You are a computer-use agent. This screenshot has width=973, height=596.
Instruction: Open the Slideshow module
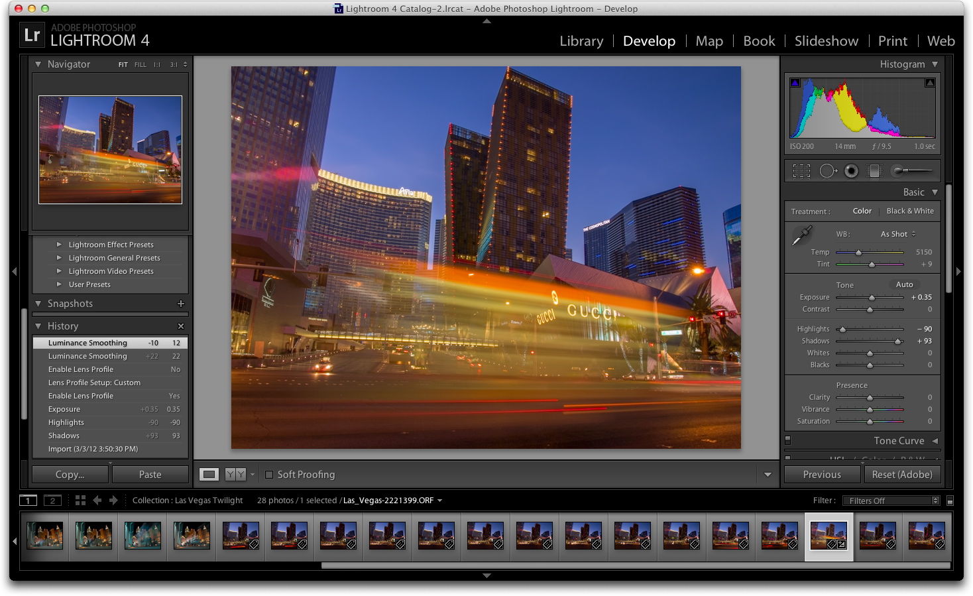point(826,41)
